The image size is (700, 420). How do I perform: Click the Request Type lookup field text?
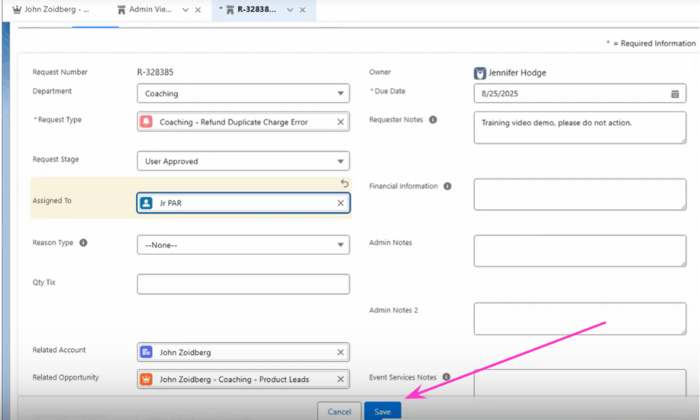click(x=233, y=123)
